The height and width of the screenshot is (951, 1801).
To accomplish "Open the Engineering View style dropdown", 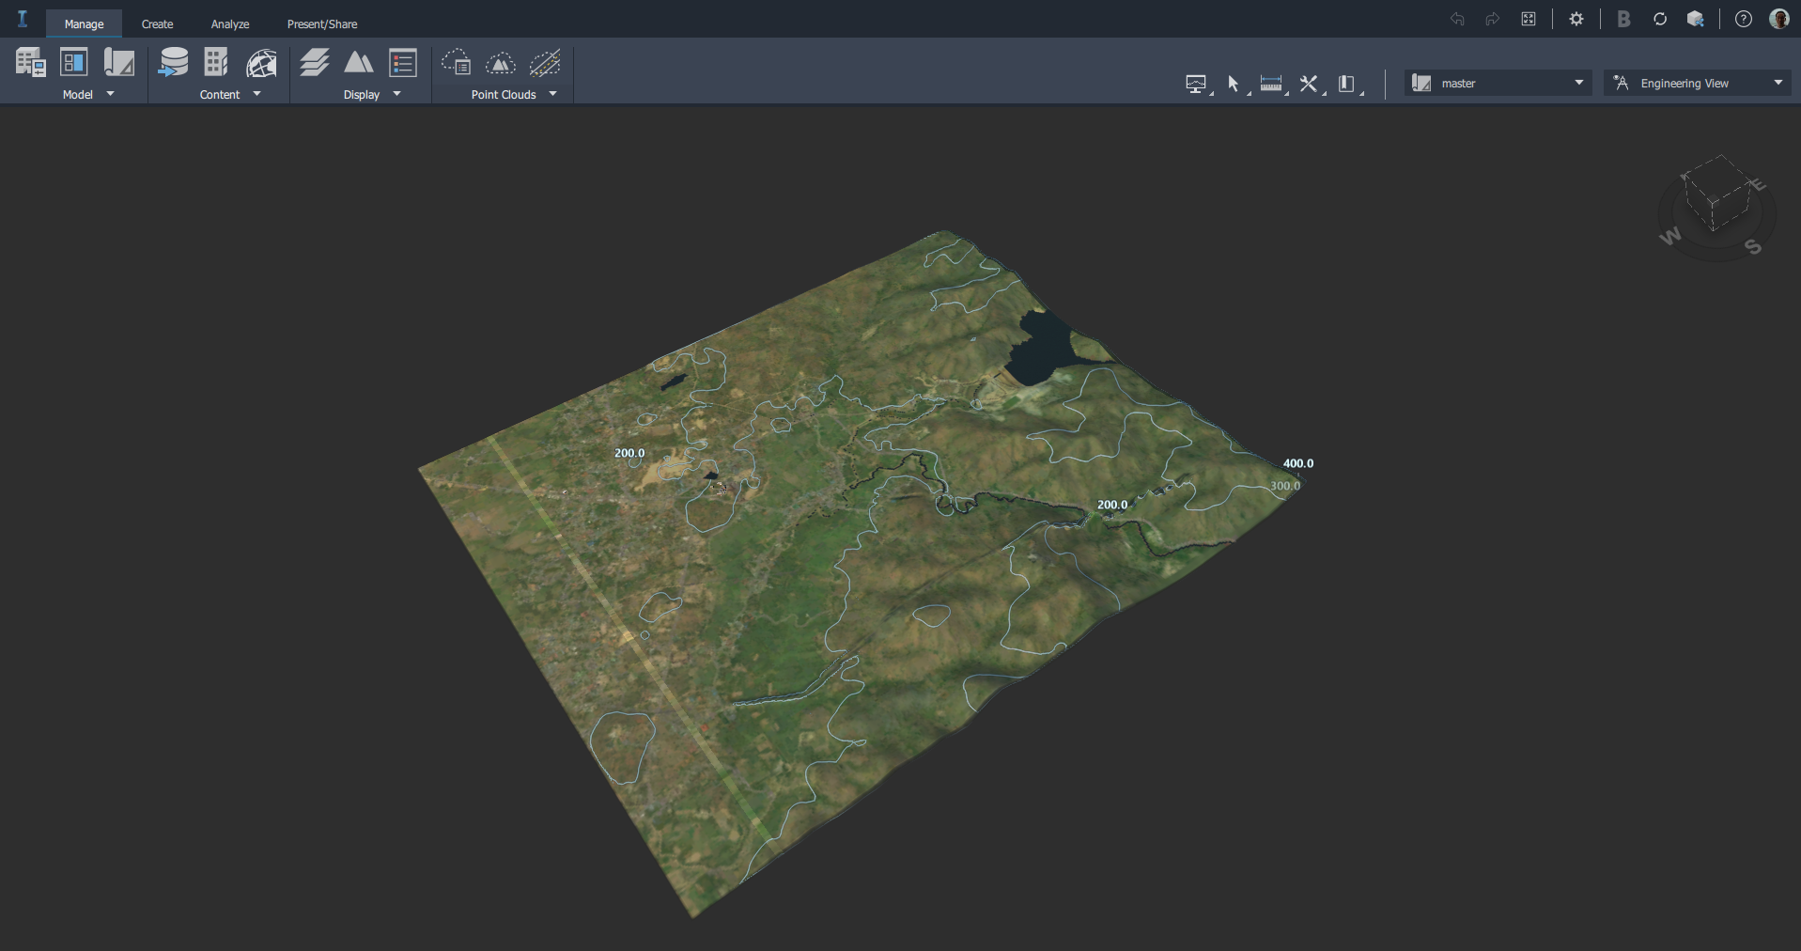I will 1778,83.
